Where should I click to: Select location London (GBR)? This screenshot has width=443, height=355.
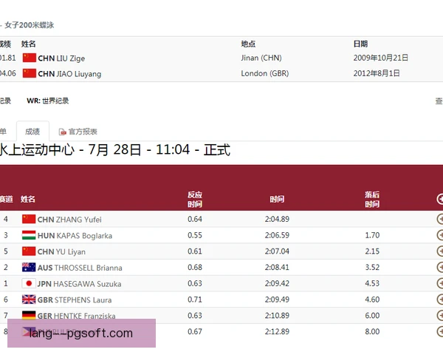(x=265, y=74)
